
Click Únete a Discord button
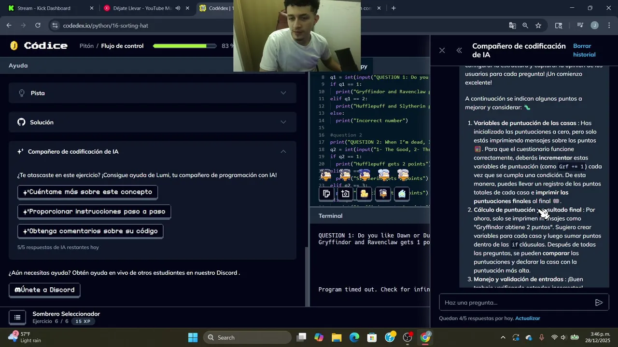pos(44,290)
